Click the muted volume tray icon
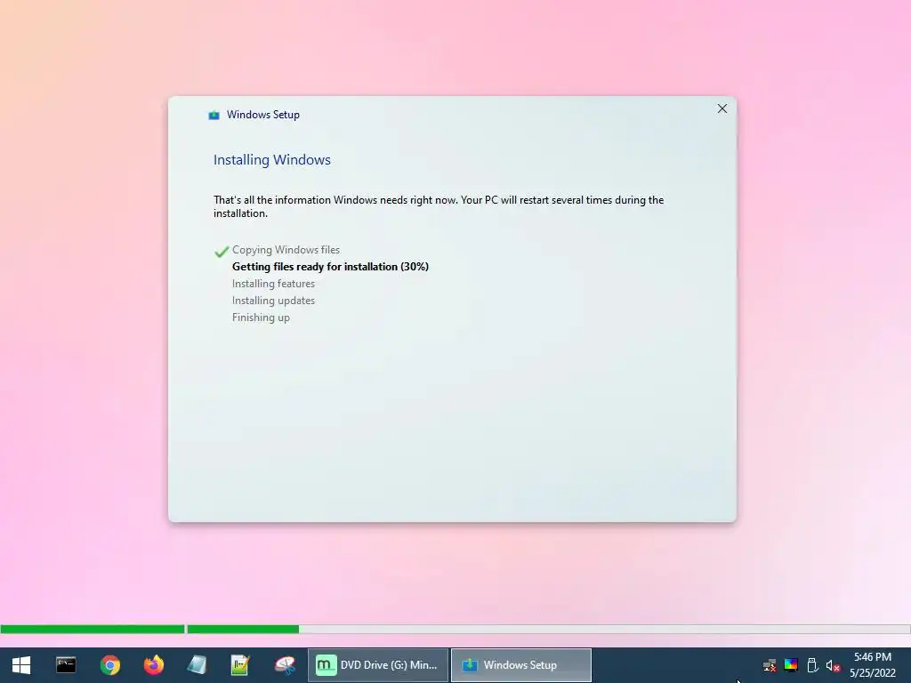This screenshot has width=911, height=683. click(833, 665)
